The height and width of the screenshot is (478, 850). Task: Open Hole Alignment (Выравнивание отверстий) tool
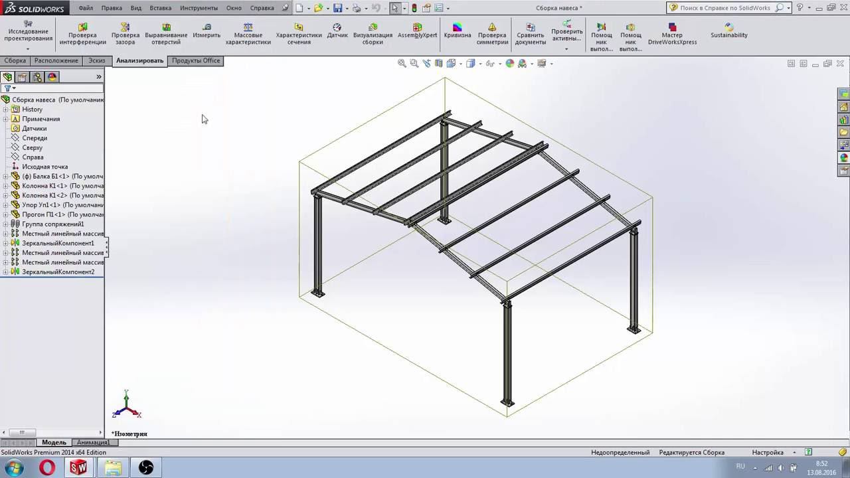(x=166, y=35)
